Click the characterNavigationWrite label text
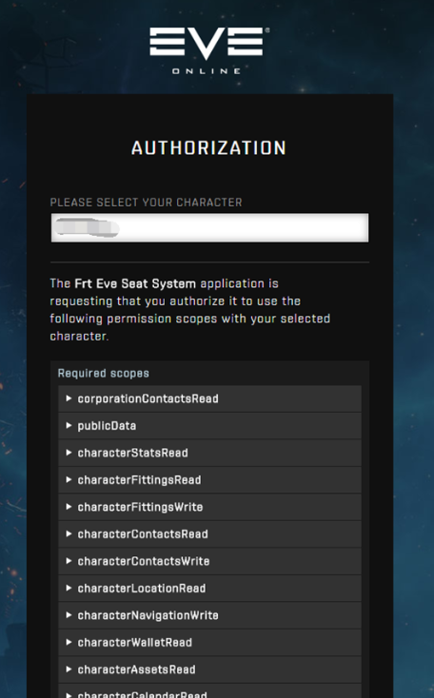Screen dimensions: 434x698 point(148,615)
